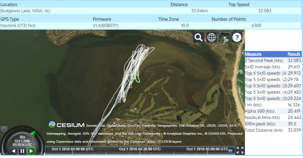The height and width of the screenshot is (158, 303).
Task: Jump timeline to Oct 1 2016 04:30:00 UTC
Action: point(140,149)
